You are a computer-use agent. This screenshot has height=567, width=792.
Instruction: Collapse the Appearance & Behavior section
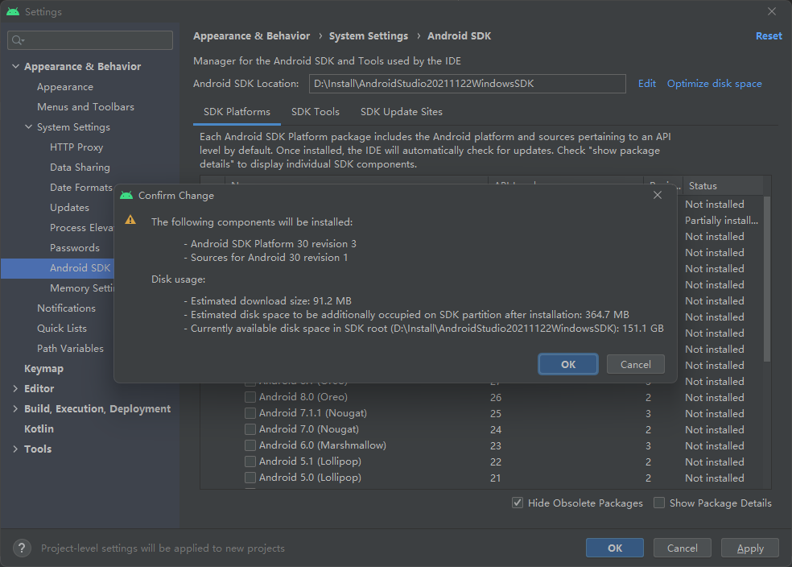coord(15,66)
